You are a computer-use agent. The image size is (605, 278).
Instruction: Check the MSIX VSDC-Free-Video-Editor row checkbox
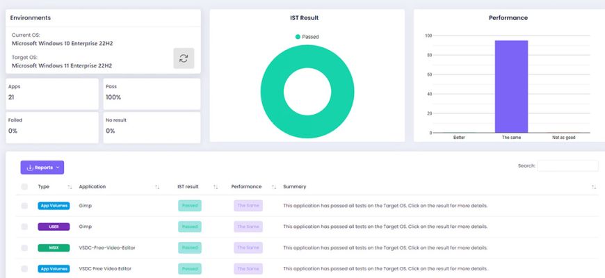(x=24, y=248)
